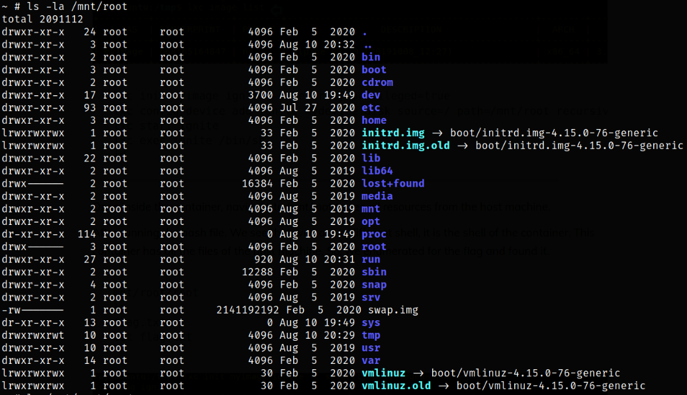The image size is (687, 395).
Task: Click the 'lib64' directory name
Action: pyautogui.click(x=377, y=171)
